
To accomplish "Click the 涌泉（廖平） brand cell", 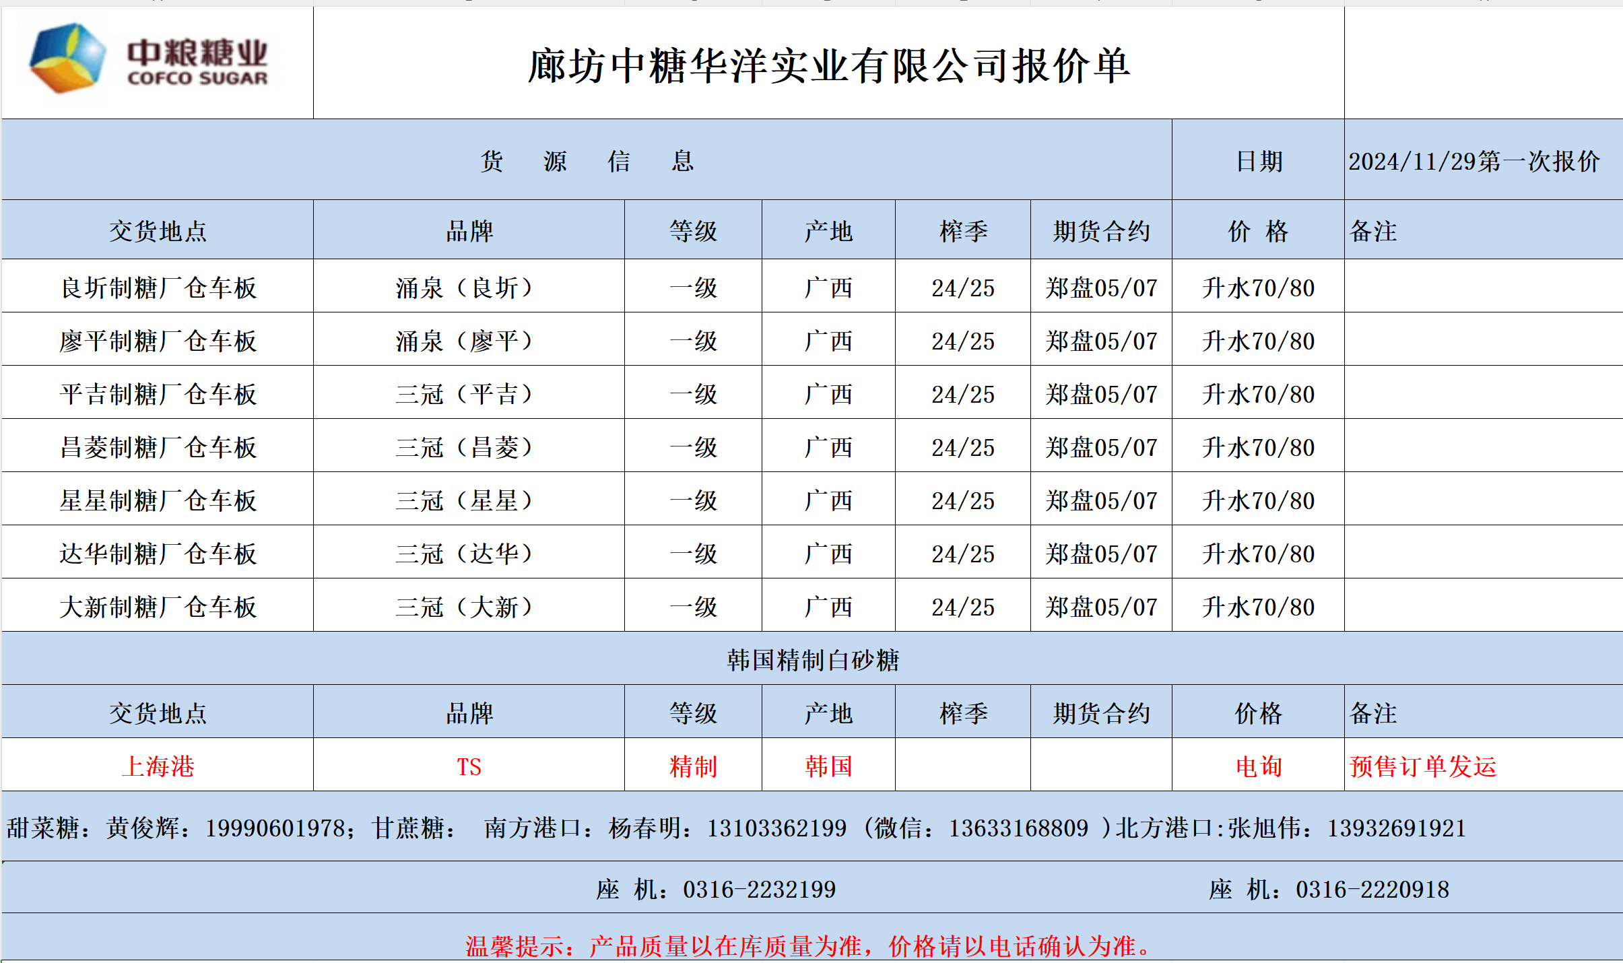I will tap(469, 341).
